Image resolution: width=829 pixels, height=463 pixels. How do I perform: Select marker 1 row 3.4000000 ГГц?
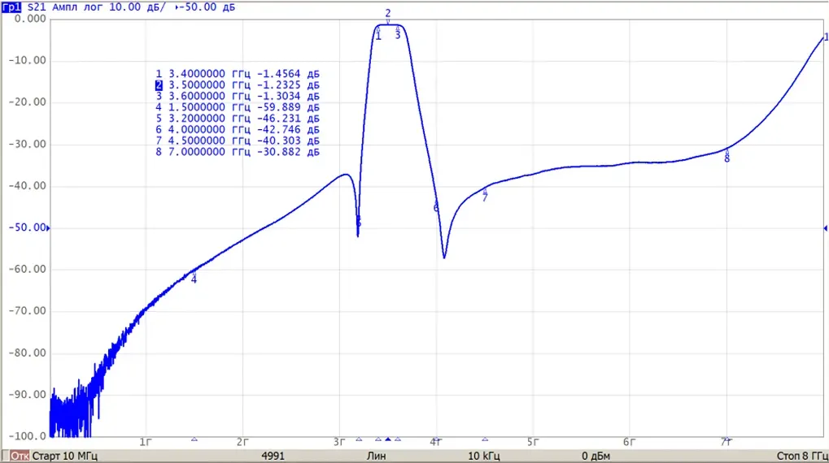click(238, 74)
